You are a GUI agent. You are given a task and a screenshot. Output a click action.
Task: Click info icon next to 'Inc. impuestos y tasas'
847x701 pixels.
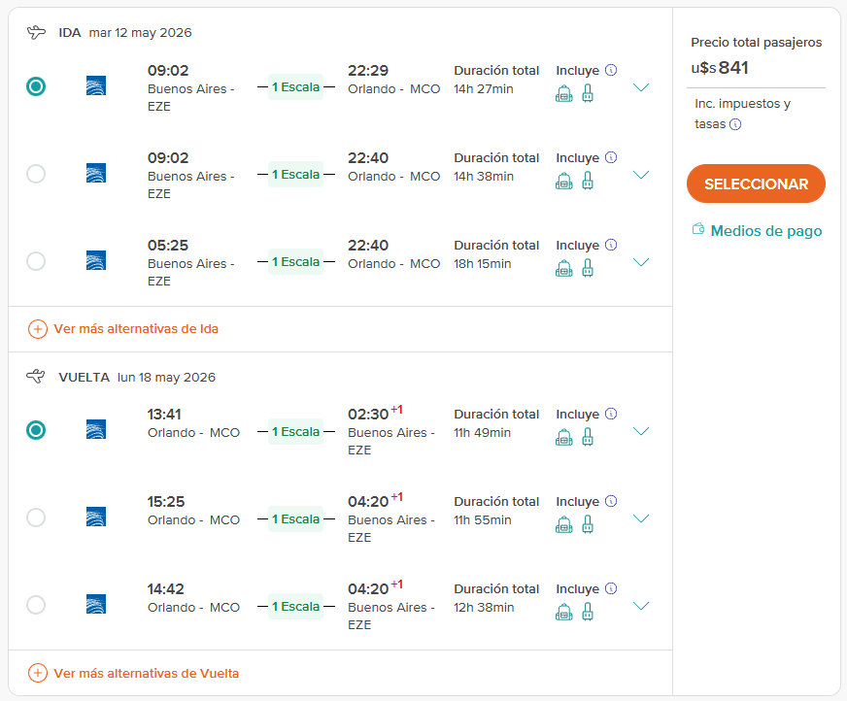735,124
